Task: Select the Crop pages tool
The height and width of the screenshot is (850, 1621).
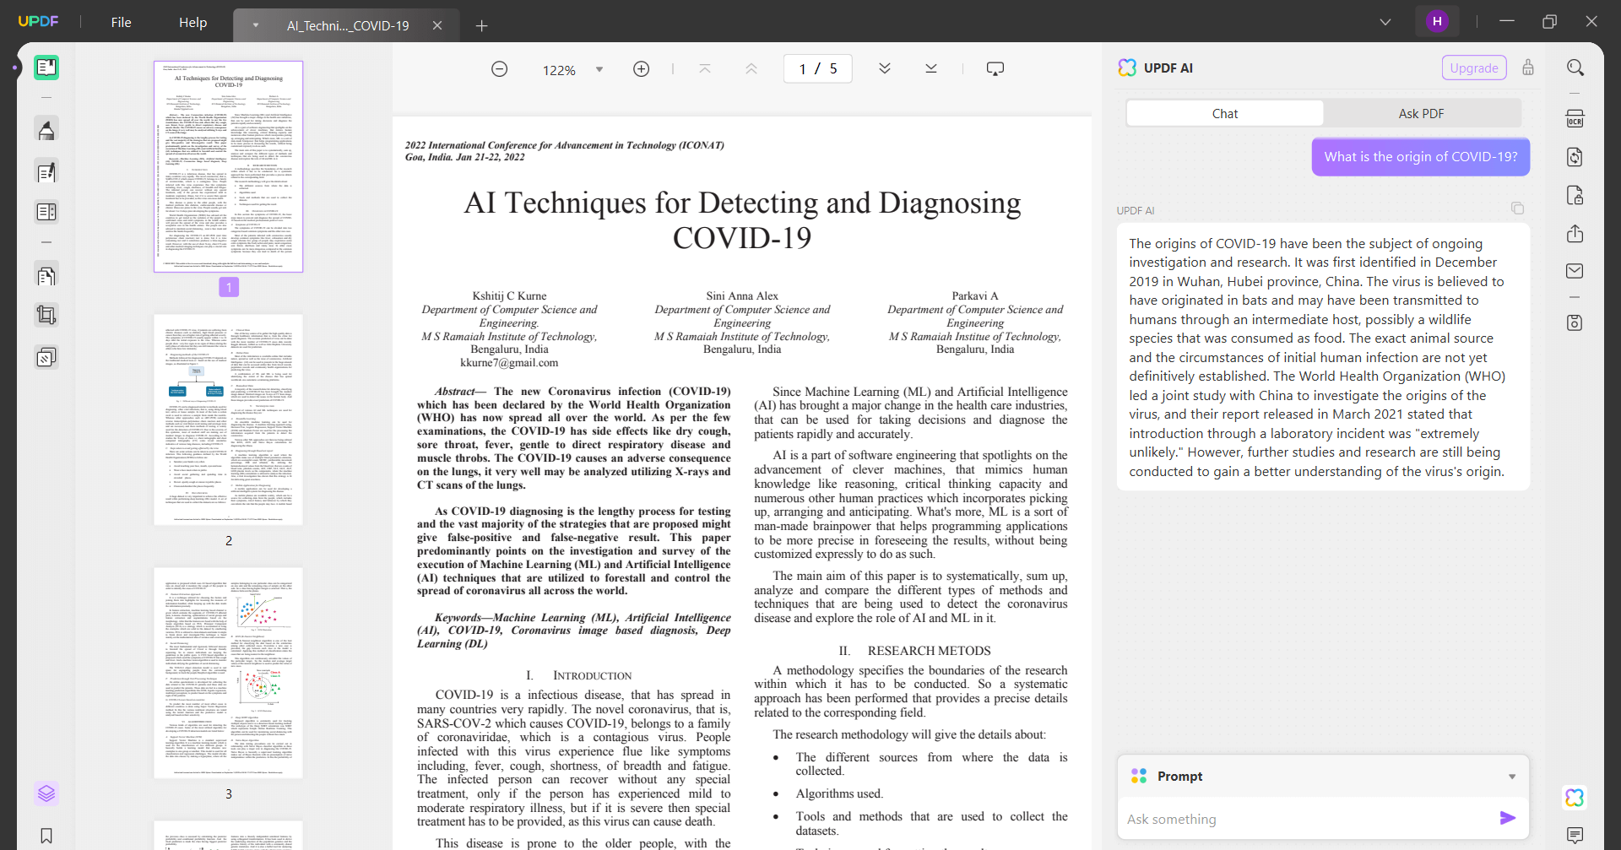Action: tap(46, 315)
